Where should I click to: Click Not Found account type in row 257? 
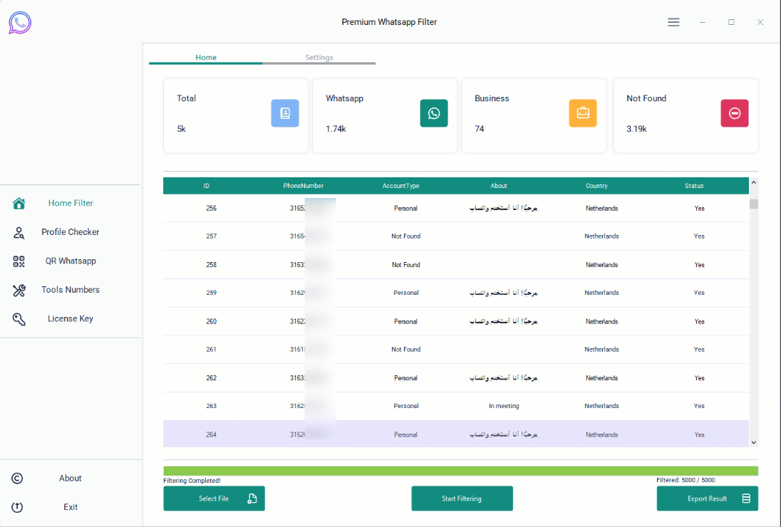406,236
